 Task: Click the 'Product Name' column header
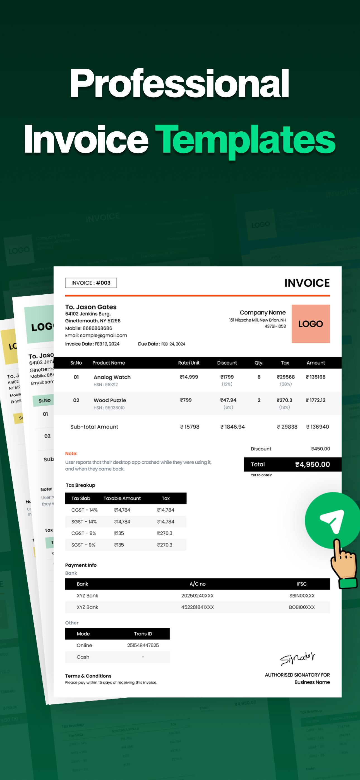[x=109, y=363]
